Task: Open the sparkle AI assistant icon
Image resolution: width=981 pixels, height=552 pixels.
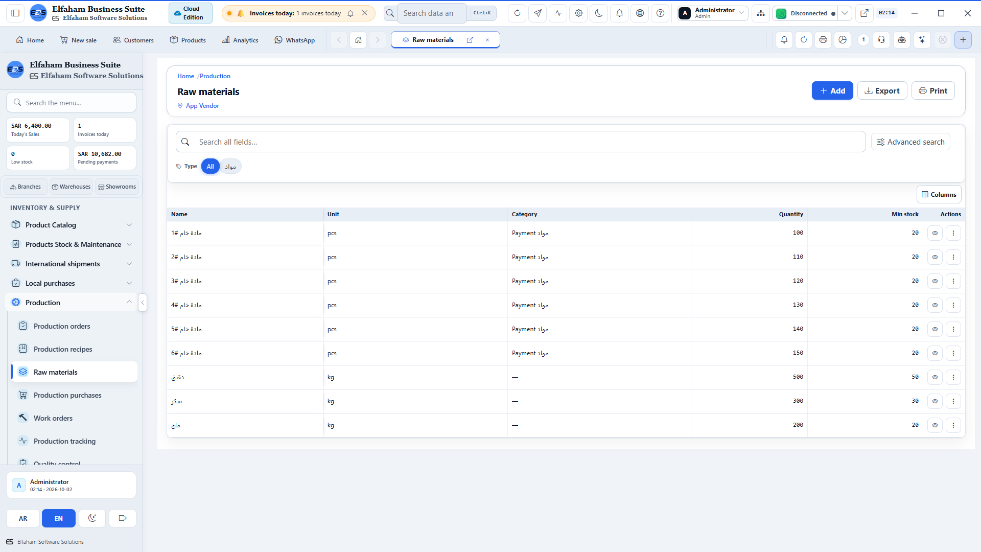Action: pos(922,40)
